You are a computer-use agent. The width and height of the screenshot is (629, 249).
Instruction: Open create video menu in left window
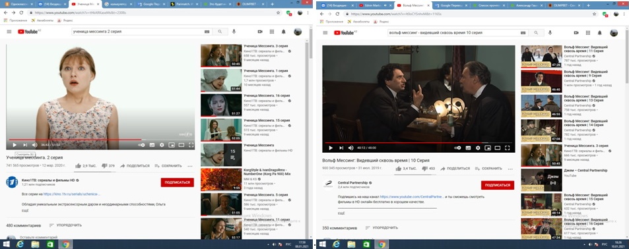260,32
